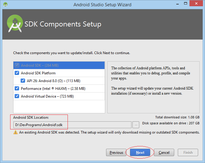This screenshot has height=163, width=205.
Task: Click the SDK Components Setup heading
Action: point(63,24)
